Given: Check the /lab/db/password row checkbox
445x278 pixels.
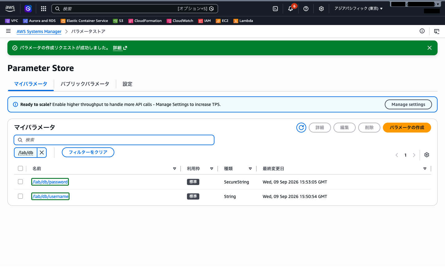Looking at the screenshot, I should point(20,182).
